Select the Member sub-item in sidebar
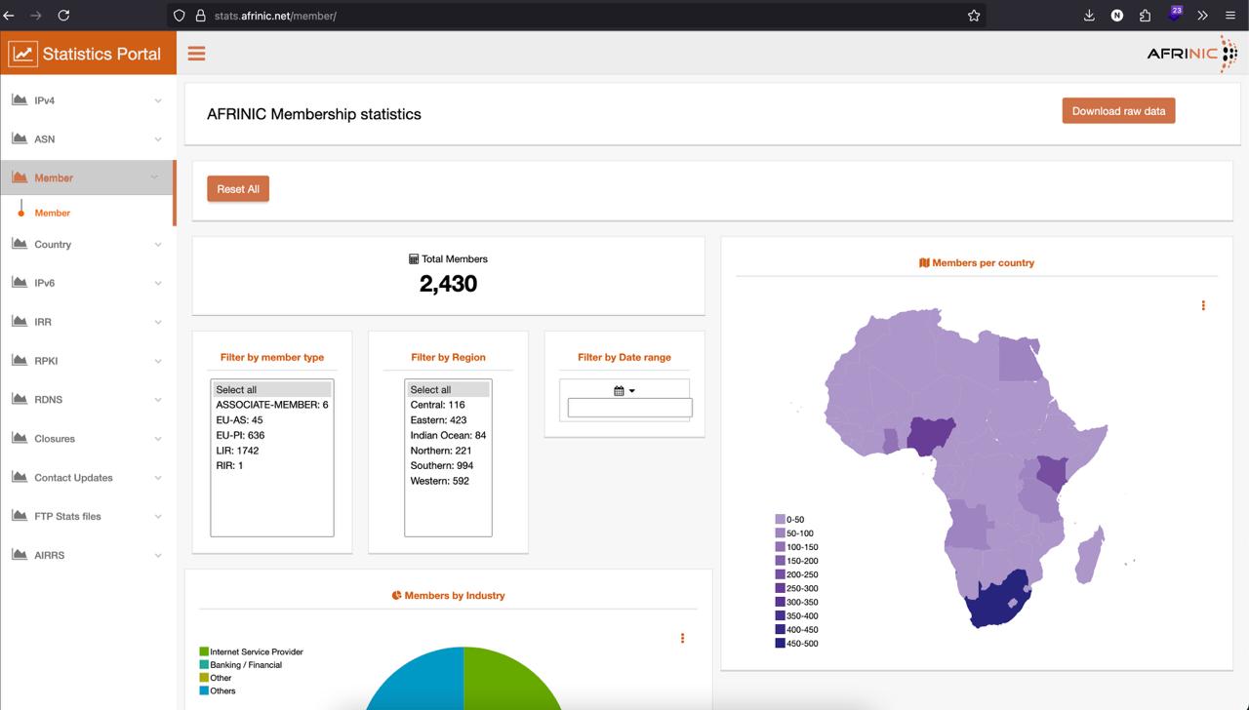1249x710 pixels. point(53,213)
